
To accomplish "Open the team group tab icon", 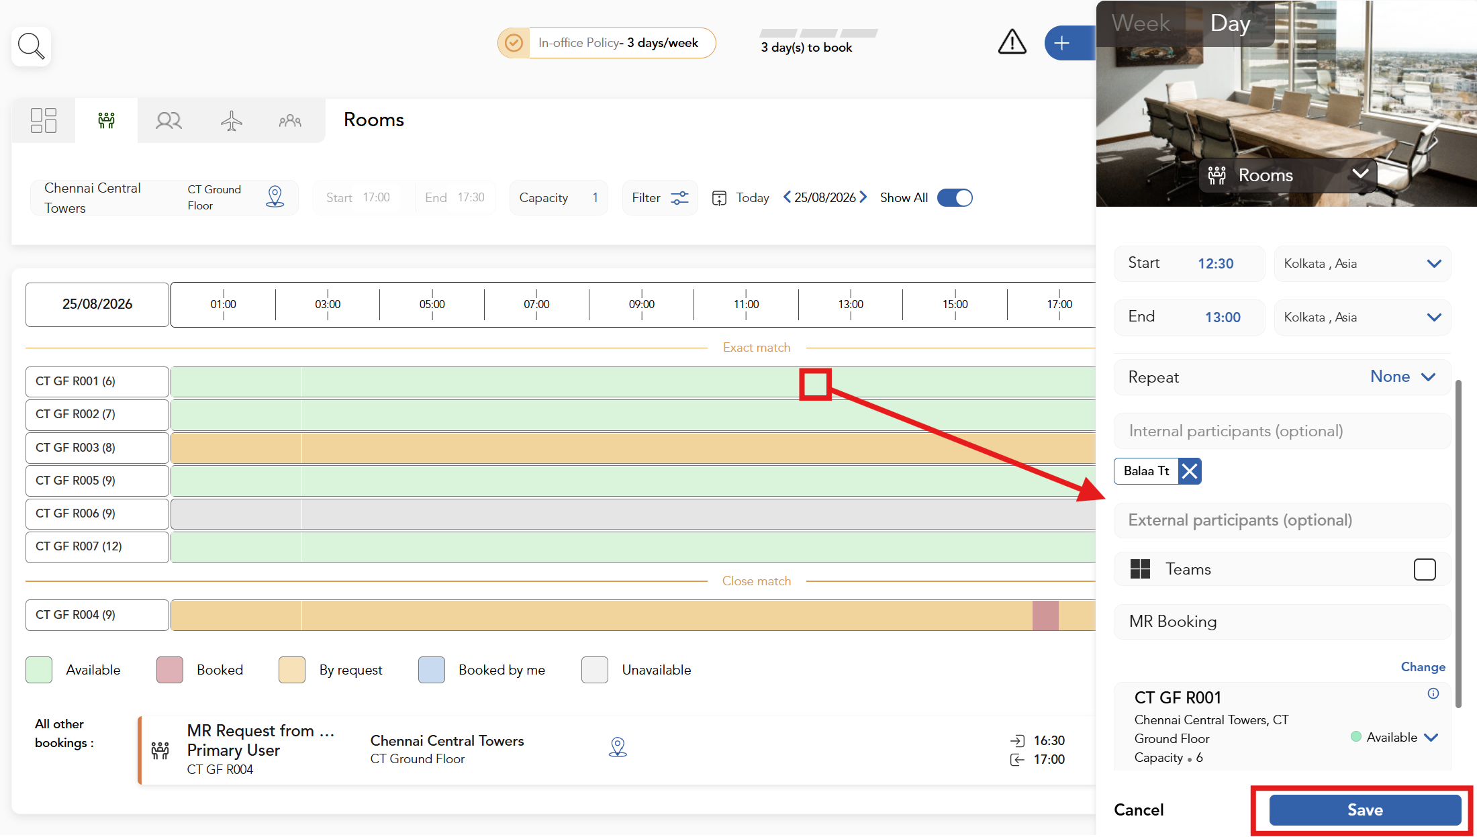I will click(x=290, y=120).
